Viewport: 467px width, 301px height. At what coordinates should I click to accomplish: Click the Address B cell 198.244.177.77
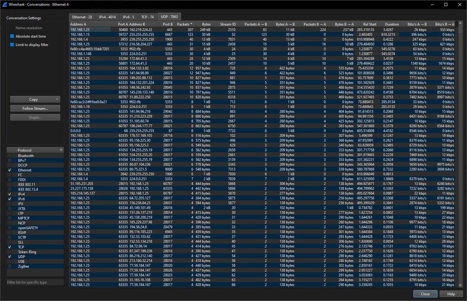[141, 126]
